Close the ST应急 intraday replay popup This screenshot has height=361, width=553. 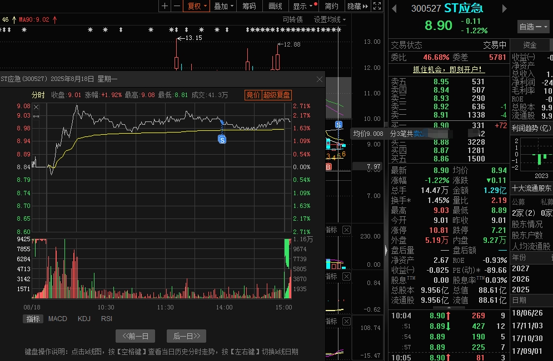coord(319,79)
